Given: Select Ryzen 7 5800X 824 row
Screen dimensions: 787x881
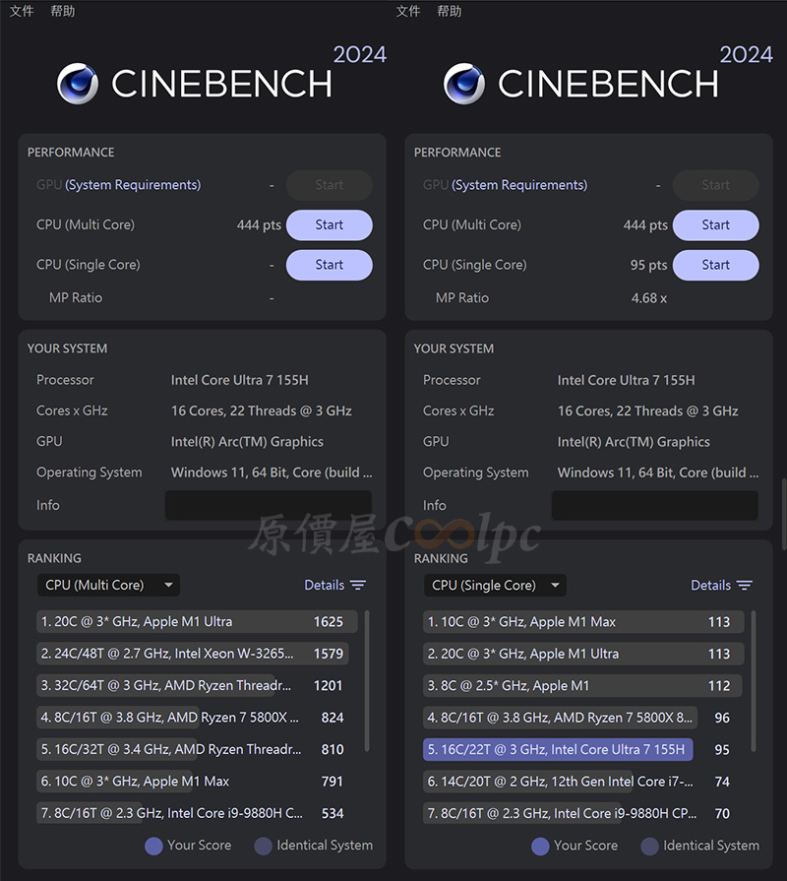Looking at the screenshot, I should pos(197,718).
